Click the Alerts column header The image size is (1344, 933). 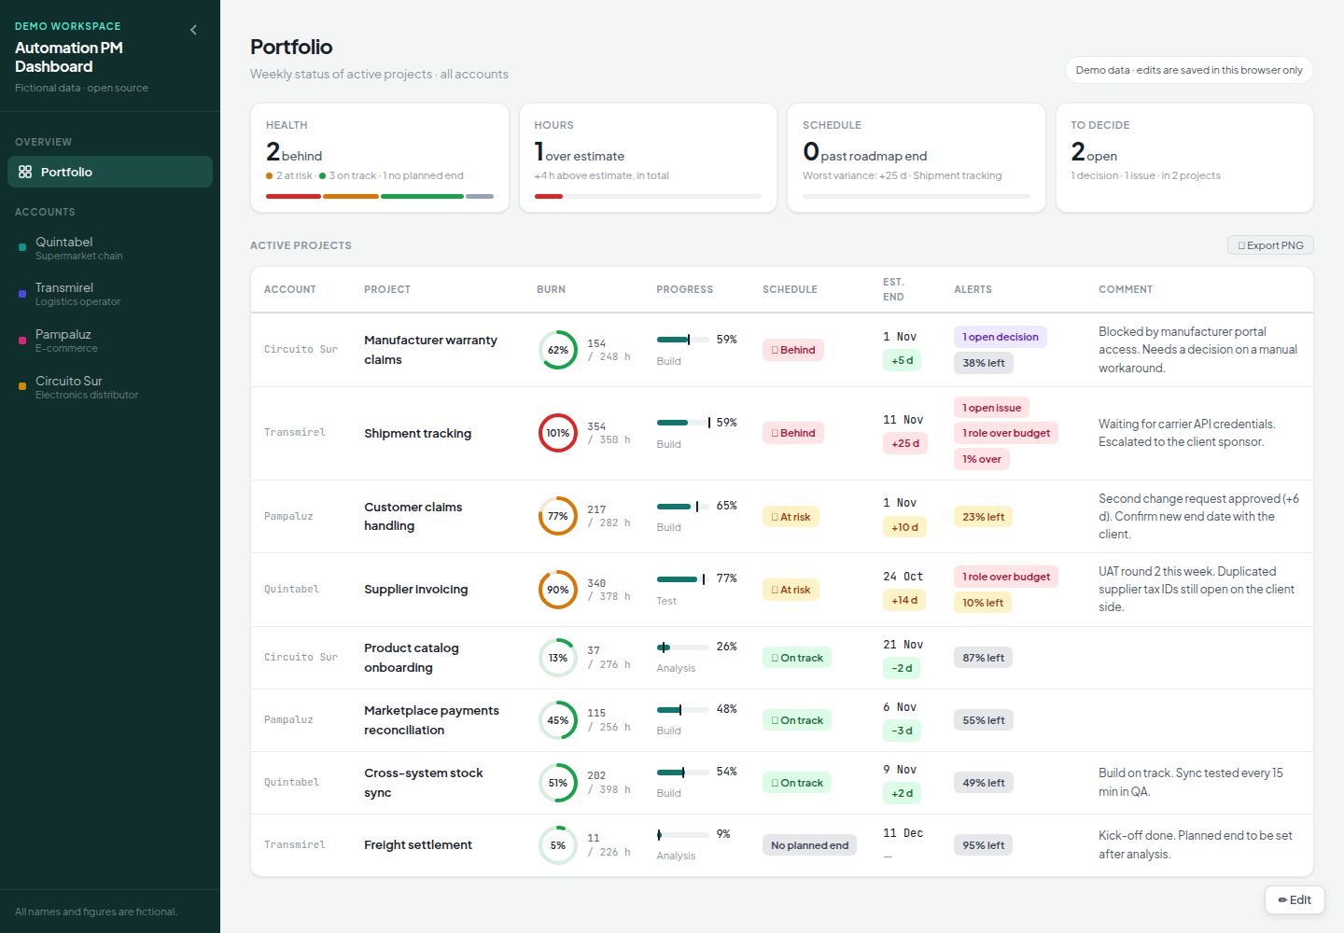(973, 289)
